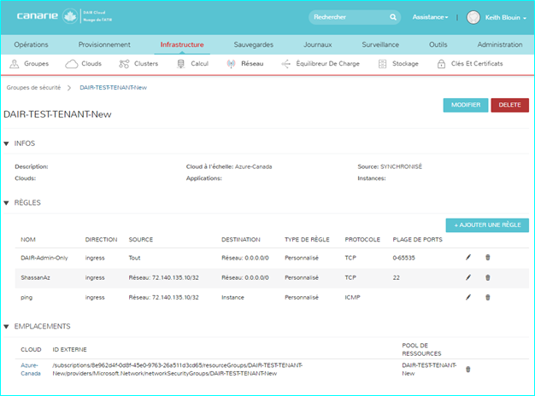The width and height of the screenshot is (535, 396).
Task: Open the Clusters subnav icon
Action: pos(126,64)
